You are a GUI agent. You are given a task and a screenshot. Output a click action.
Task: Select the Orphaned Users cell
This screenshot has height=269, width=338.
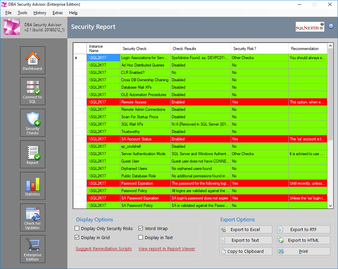click(x=145, y=169)
